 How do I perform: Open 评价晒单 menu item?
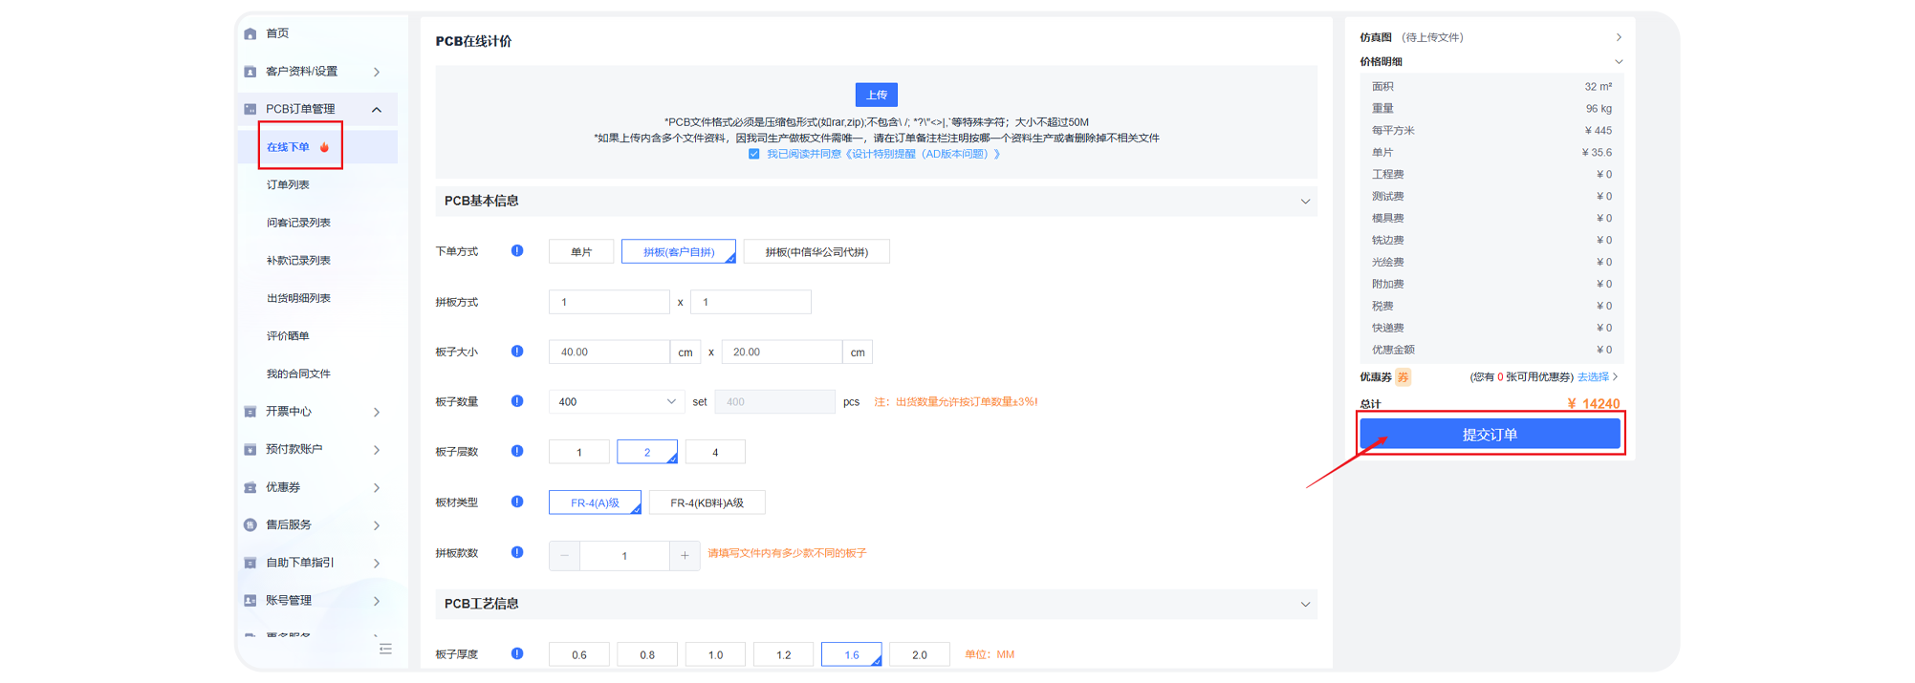[x=288, y=336]
